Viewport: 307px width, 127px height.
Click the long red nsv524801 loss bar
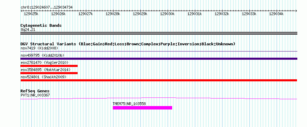159,80
